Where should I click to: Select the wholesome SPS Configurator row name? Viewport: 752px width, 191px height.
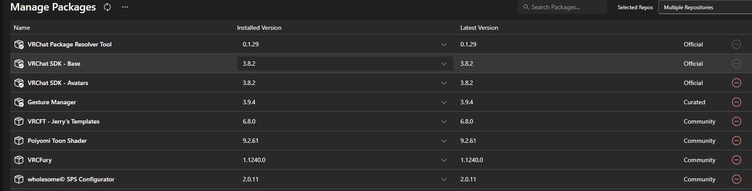(71, 179)
